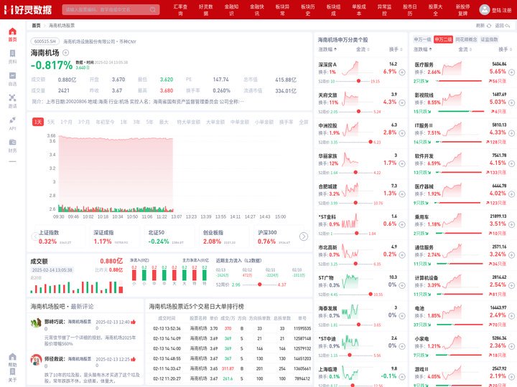
Task: Add 乘用车 sector with plus icon
Action: pos(511,224)
